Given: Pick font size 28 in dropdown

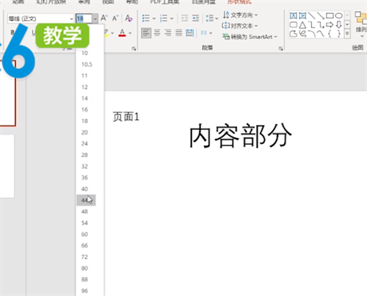Looking at the screenshot, I should point(84,155).
